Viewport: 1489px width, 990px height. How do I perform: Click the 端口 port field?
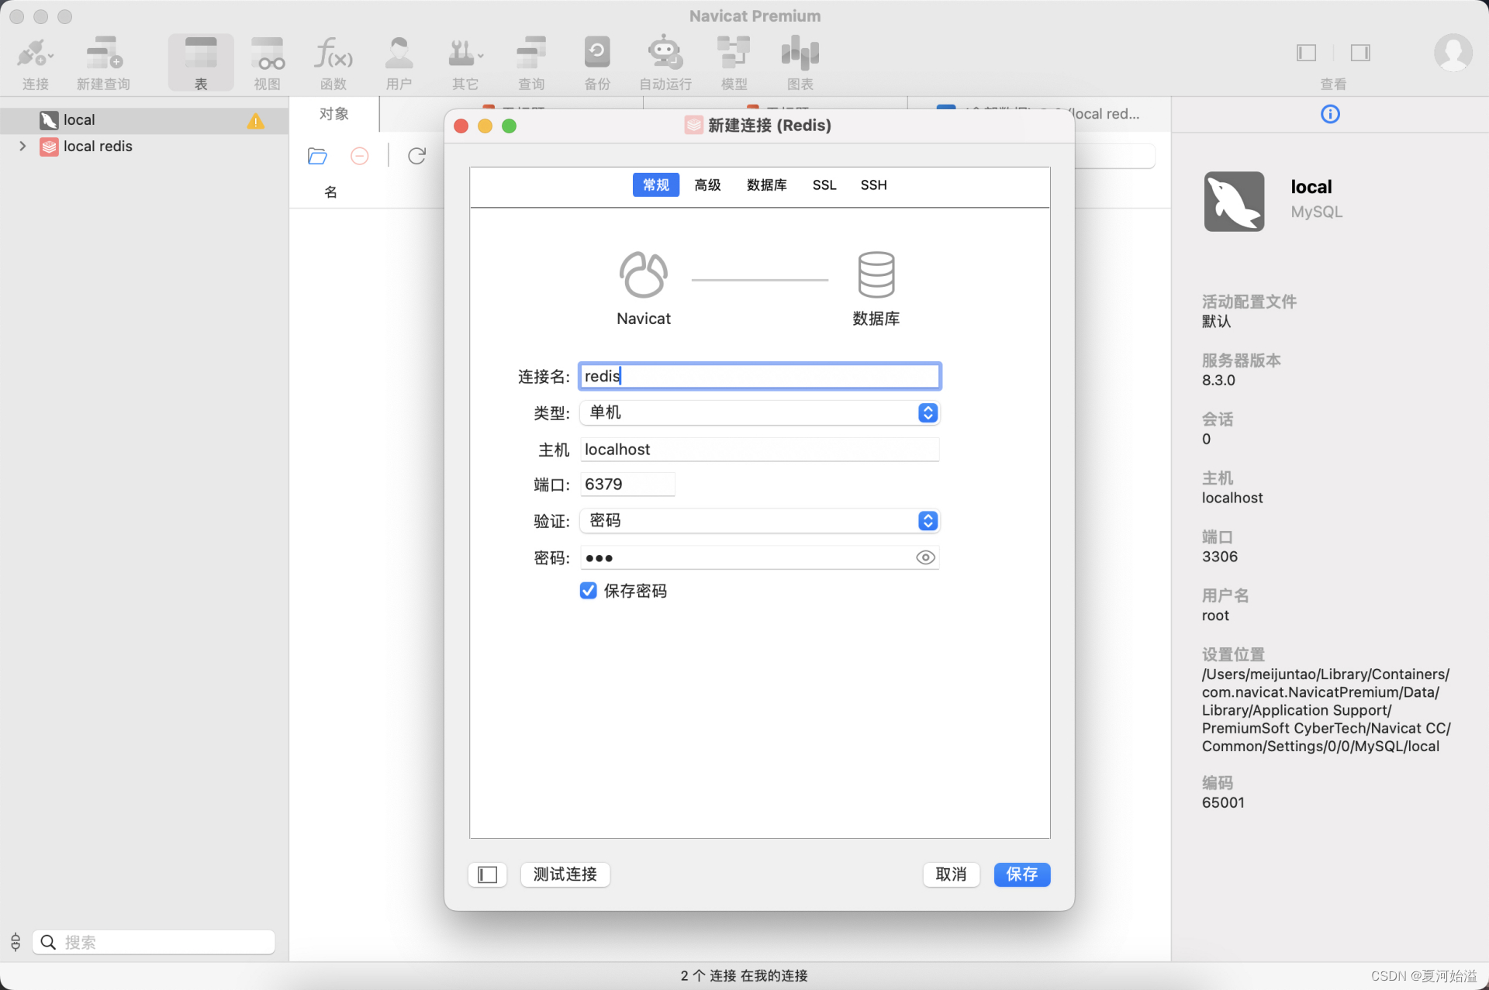[627, 485]
